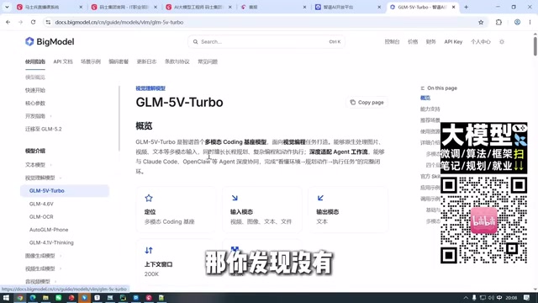Select GLM-5V-Turbo in the sidebar
Screen dimensions: 538x303
click(65, 191)
